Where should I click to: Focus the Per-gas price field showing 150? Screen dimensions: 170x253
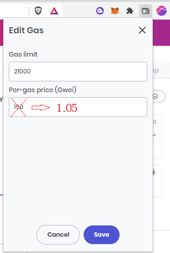pyautogui.click(x=78, y=107)
